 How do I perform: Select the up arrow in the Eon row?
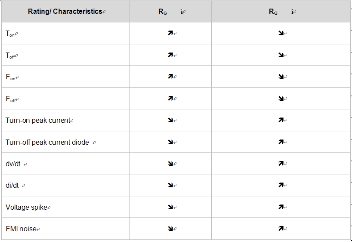point(170,77)
